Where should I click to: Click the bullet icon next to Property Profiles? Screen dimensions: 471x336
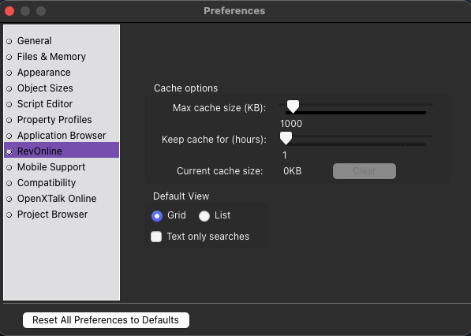pyautogui.click(x=9, y=120)
